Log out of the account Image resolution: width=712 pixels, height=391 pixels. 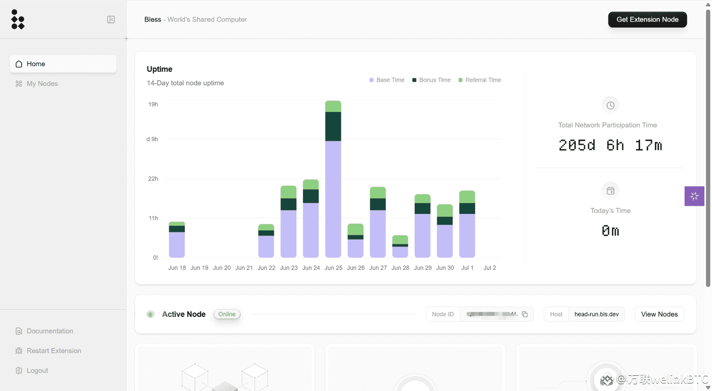(x=37, y=371)
